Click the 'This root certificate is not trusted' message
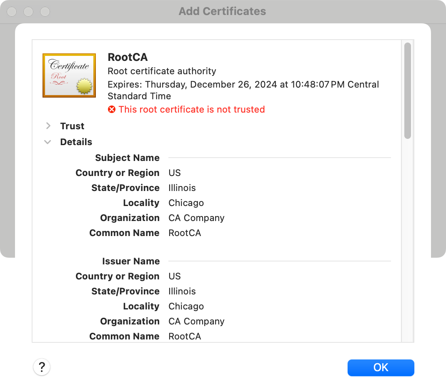 (x=192, y=110)
